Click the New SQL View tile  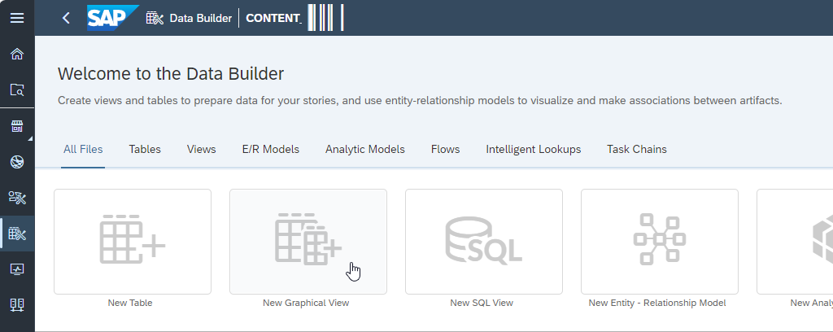[x=484, y=242]
